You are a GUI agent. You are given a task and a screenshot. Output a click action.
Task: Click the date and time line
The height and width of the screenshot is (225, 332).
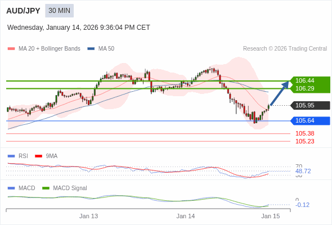pyautogui.click(x=79, y=28)
